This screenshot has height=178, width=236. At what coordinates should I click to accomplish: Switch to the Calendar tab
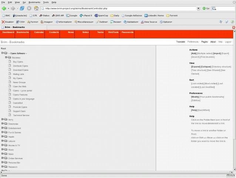click(39, 33)
